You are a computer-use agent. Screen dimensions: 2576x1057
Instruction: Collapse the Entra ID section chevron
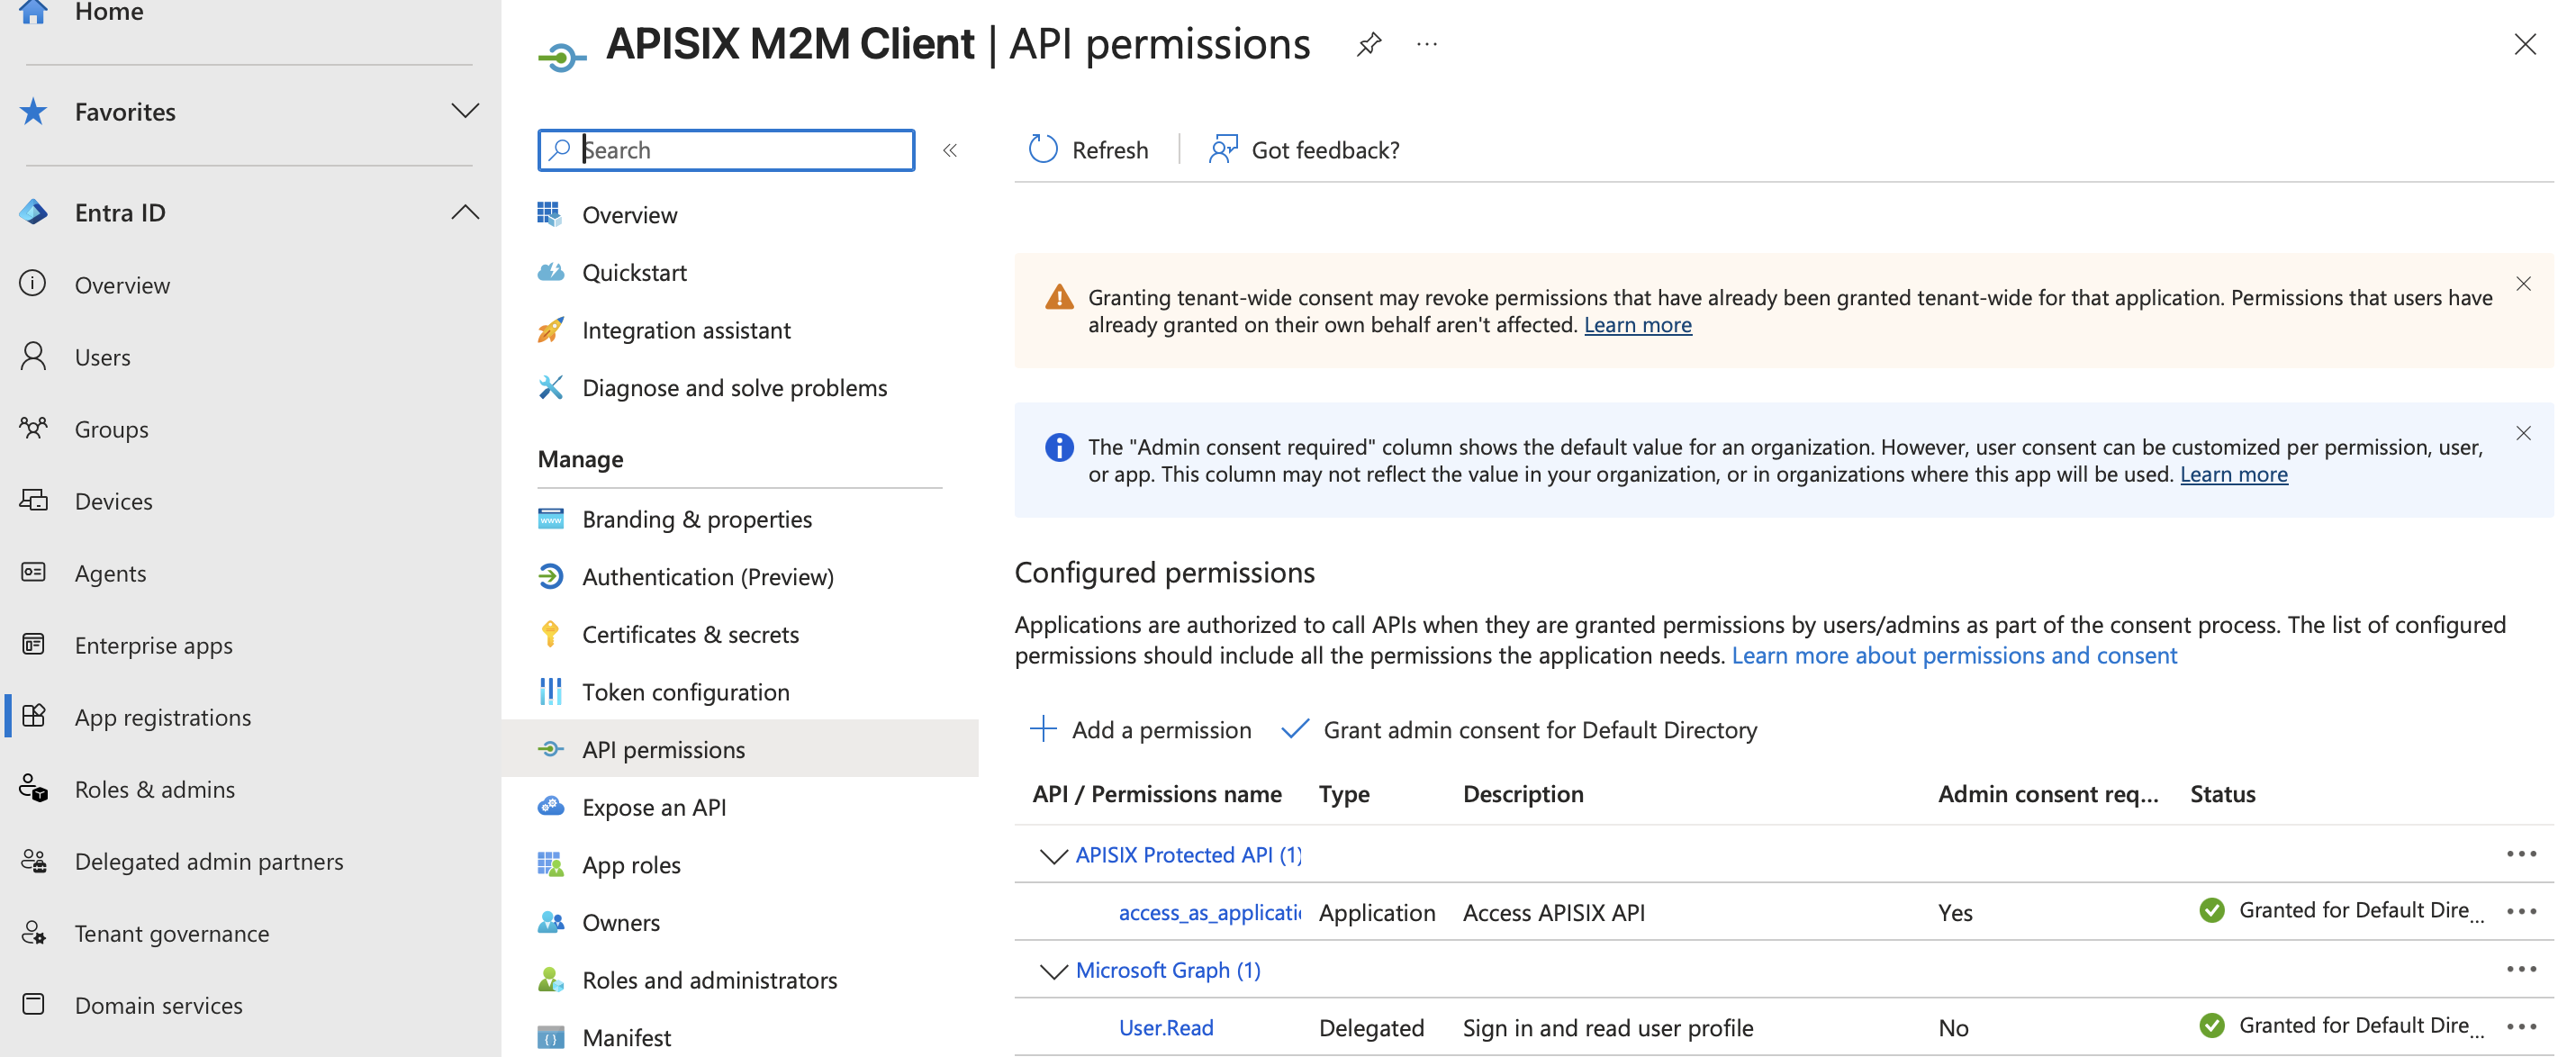[465, 212]
